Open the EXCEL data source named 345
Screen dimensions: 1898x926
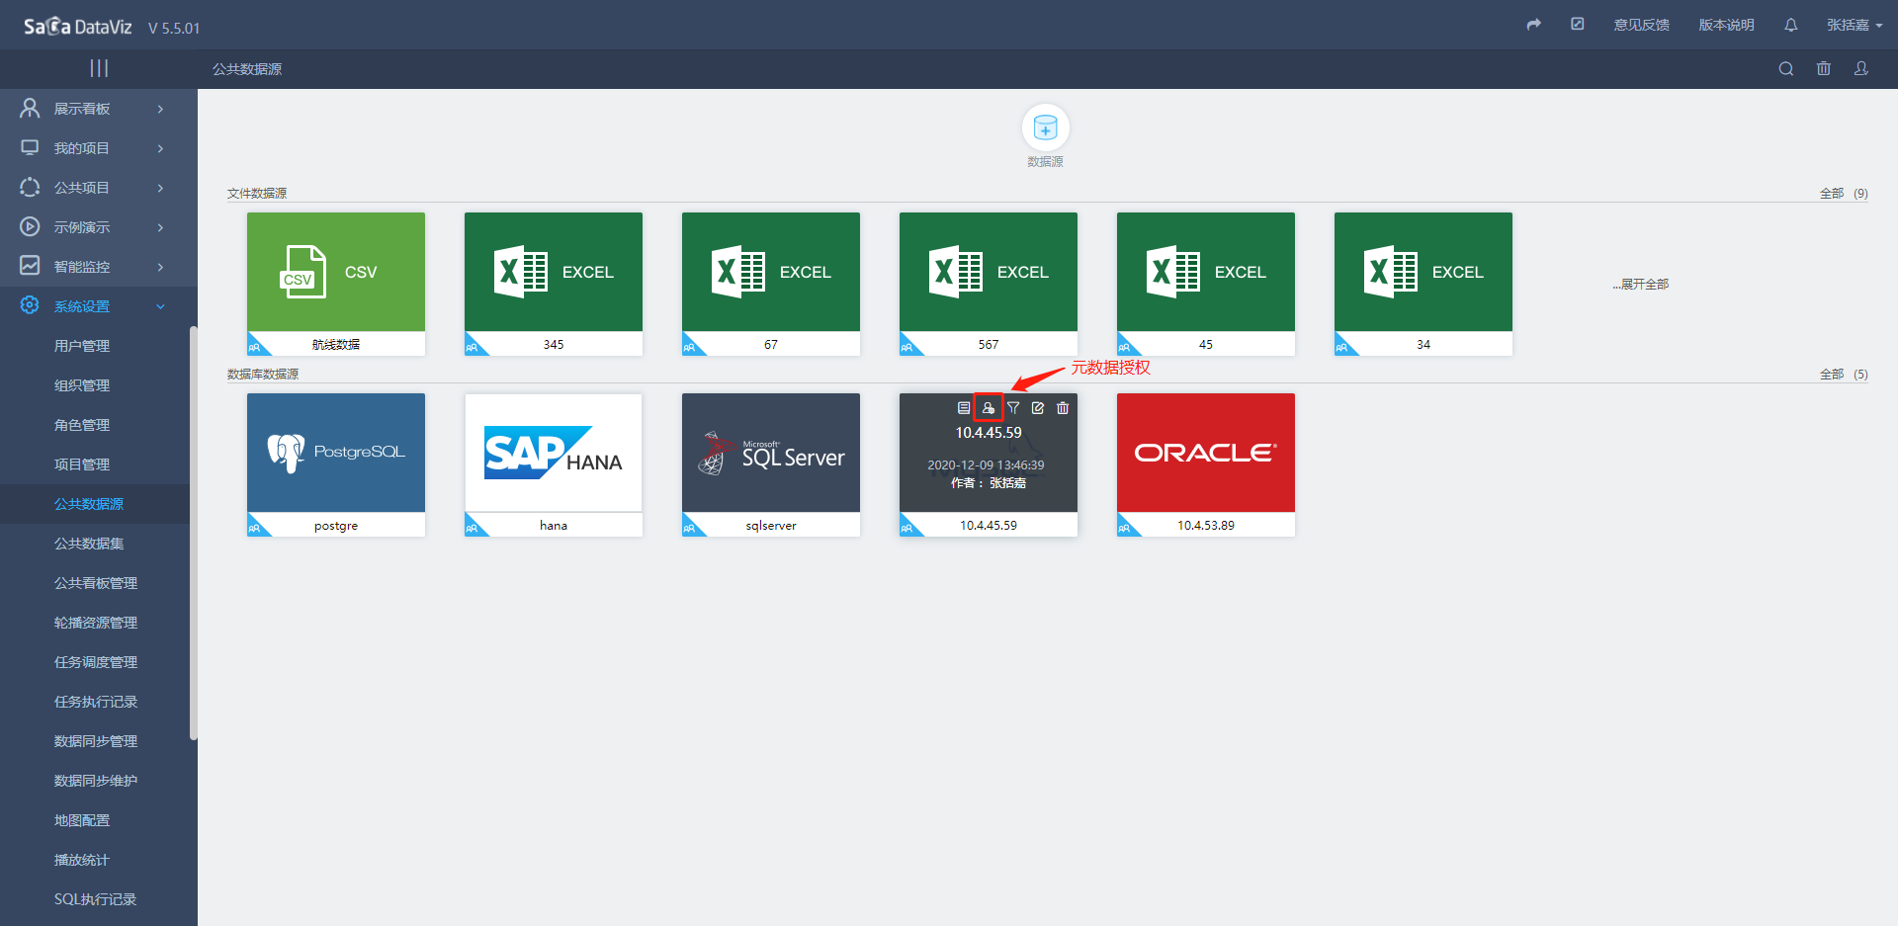click(554, 284)
